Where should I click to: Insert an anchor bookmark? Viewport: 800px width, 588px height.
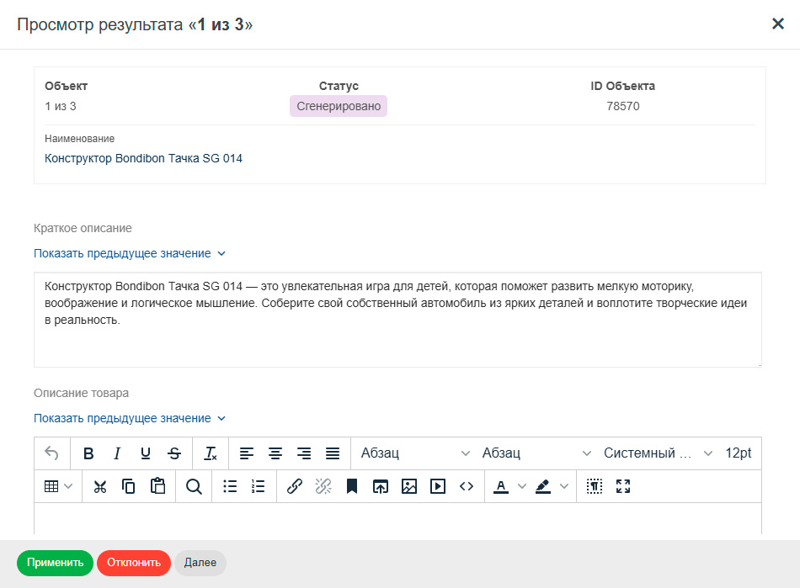(x=351, y=486)
